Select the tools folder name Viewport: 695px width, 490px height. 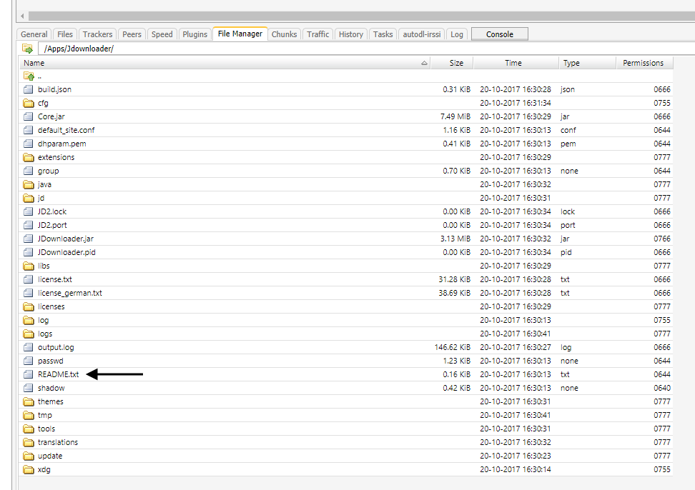(46, 429)
